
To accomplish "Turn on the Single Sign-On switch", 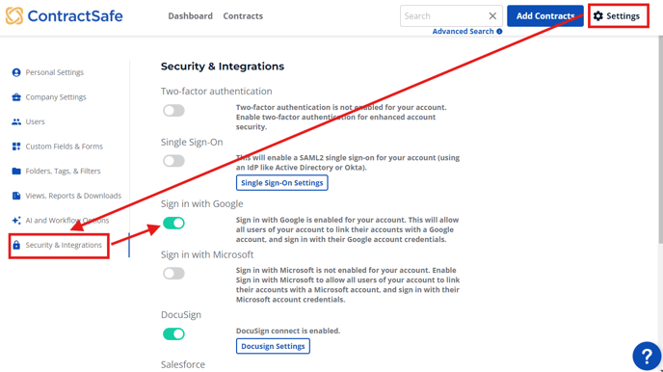I will coord(173,161).
